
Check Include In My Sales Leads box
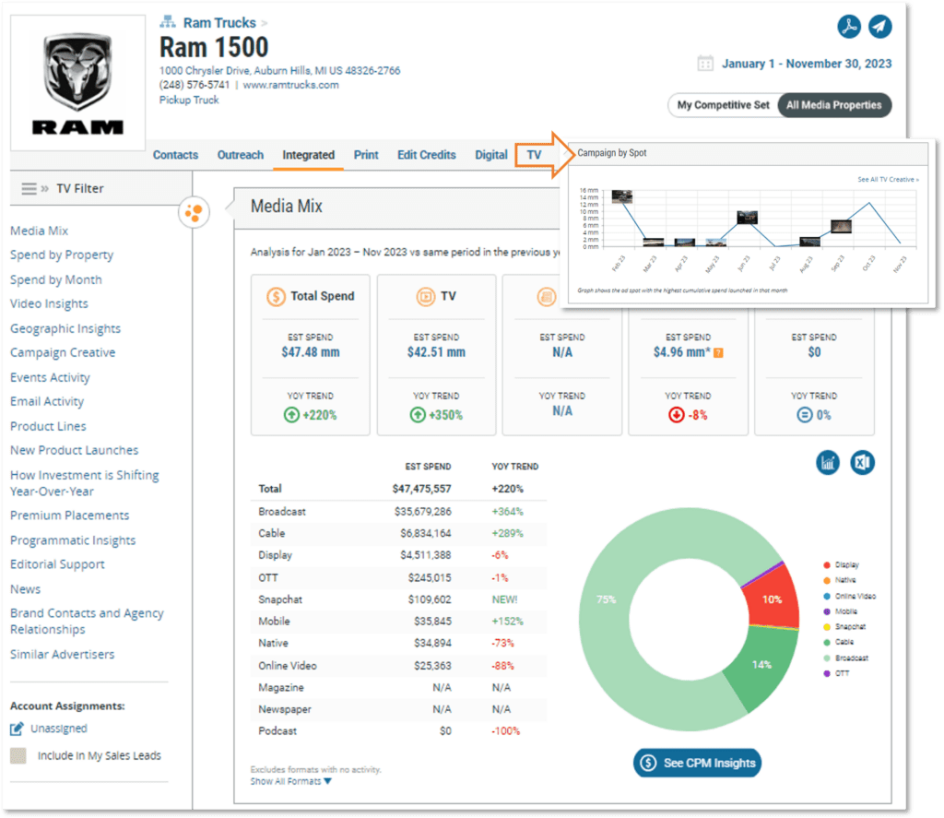click(x=18, y=756)
